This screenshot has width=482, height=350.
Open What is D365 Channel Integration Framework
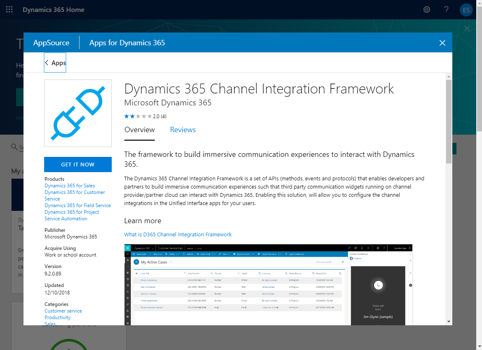point(178,235)
